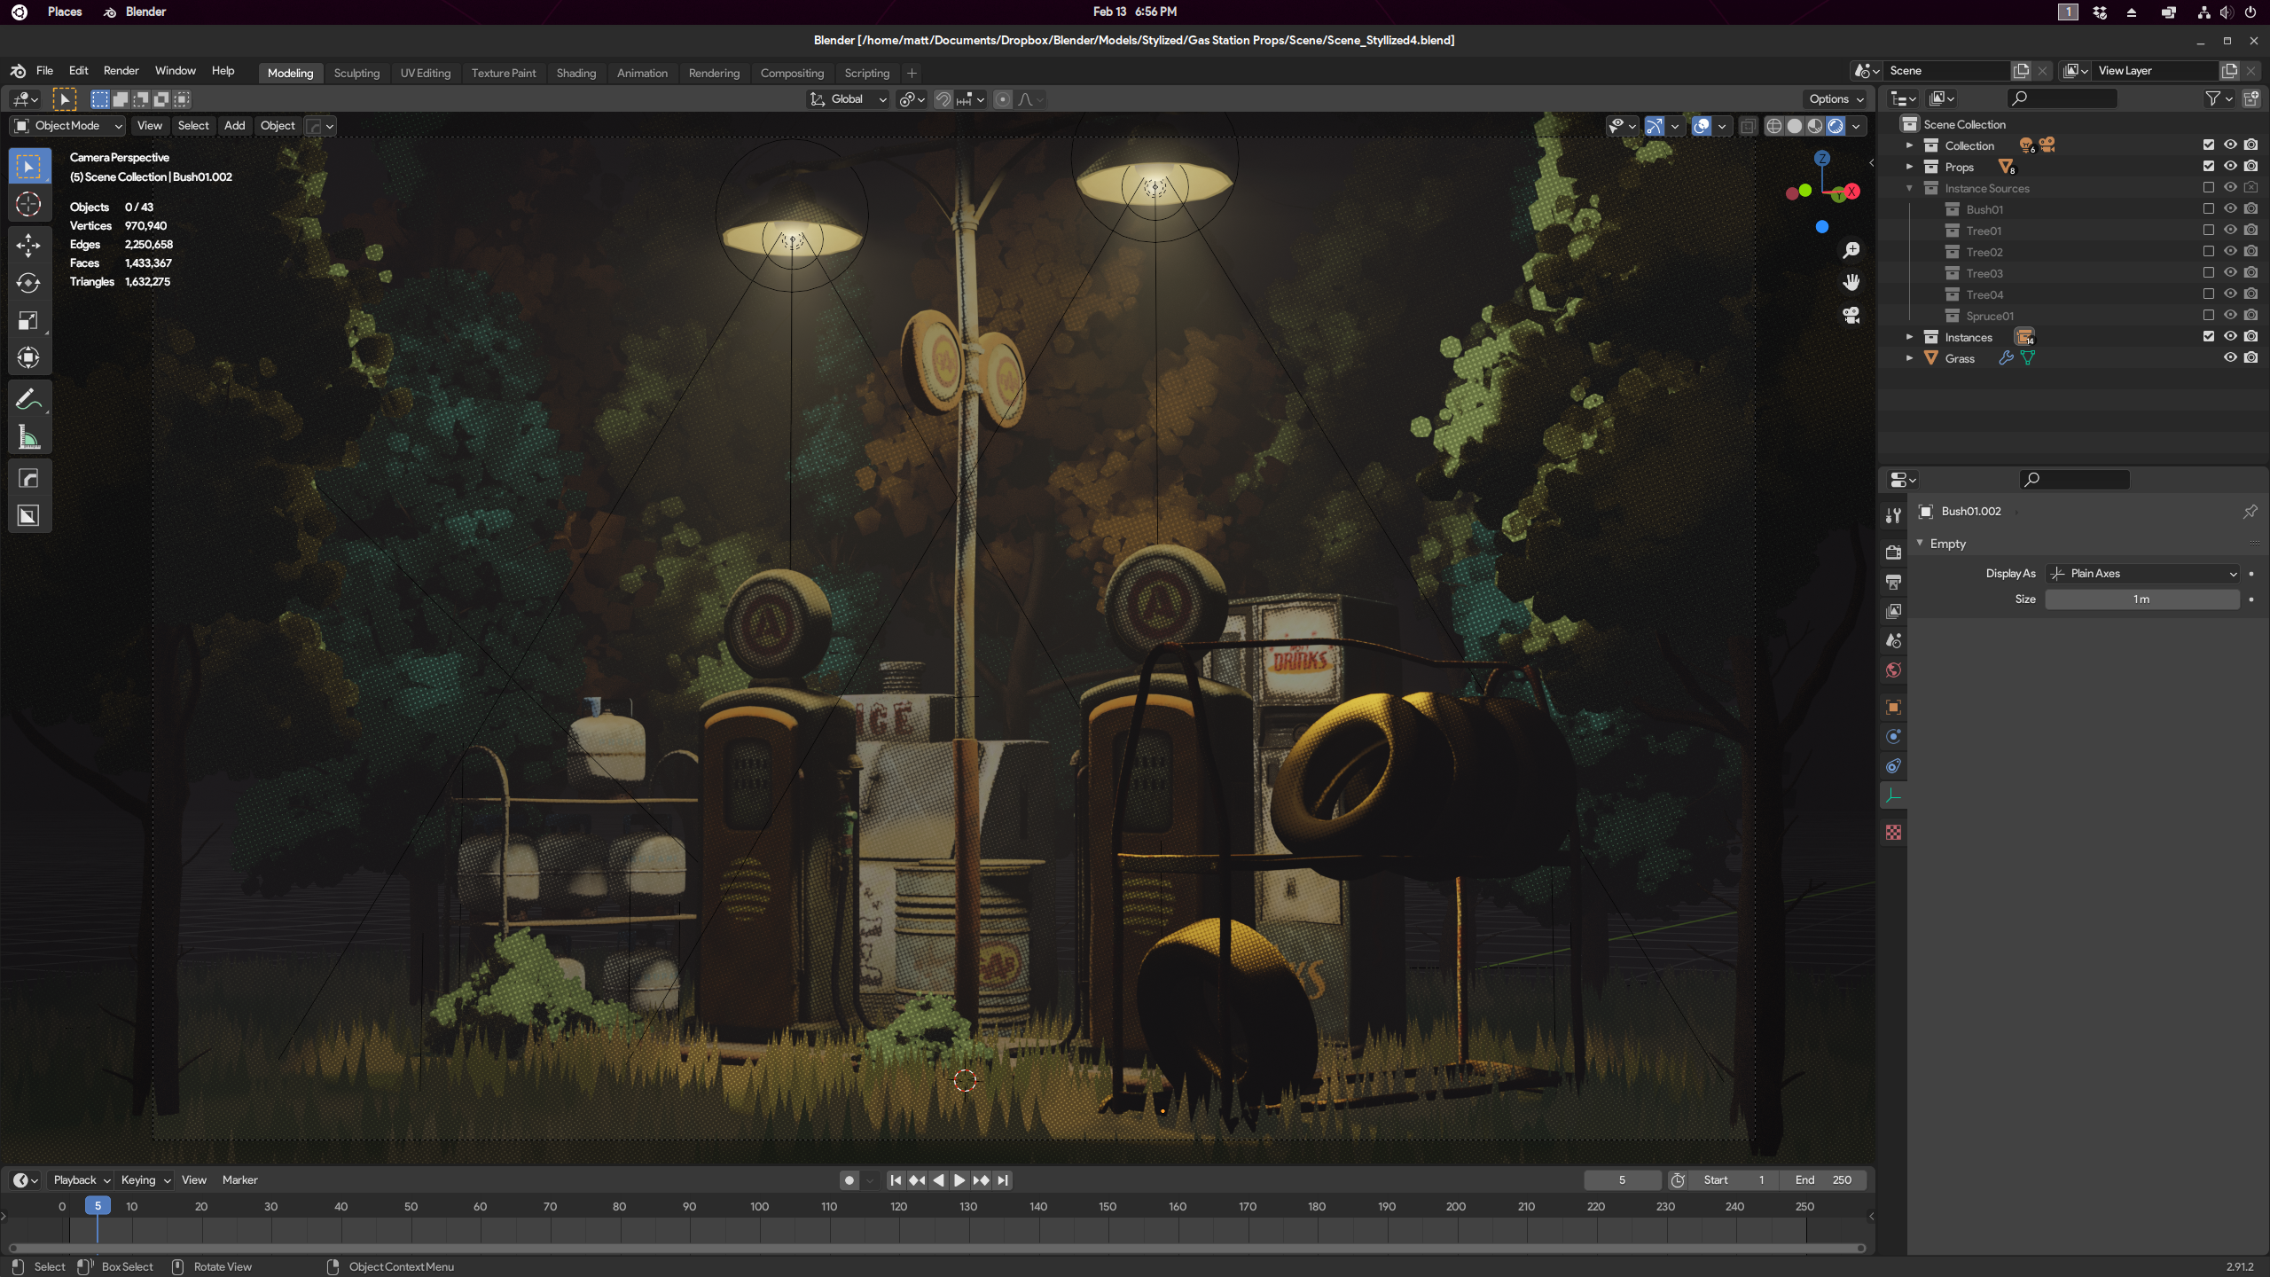Collapse the Instance Sources collection
The image size is (2270, 1277).
click(x=1909, y=188)
